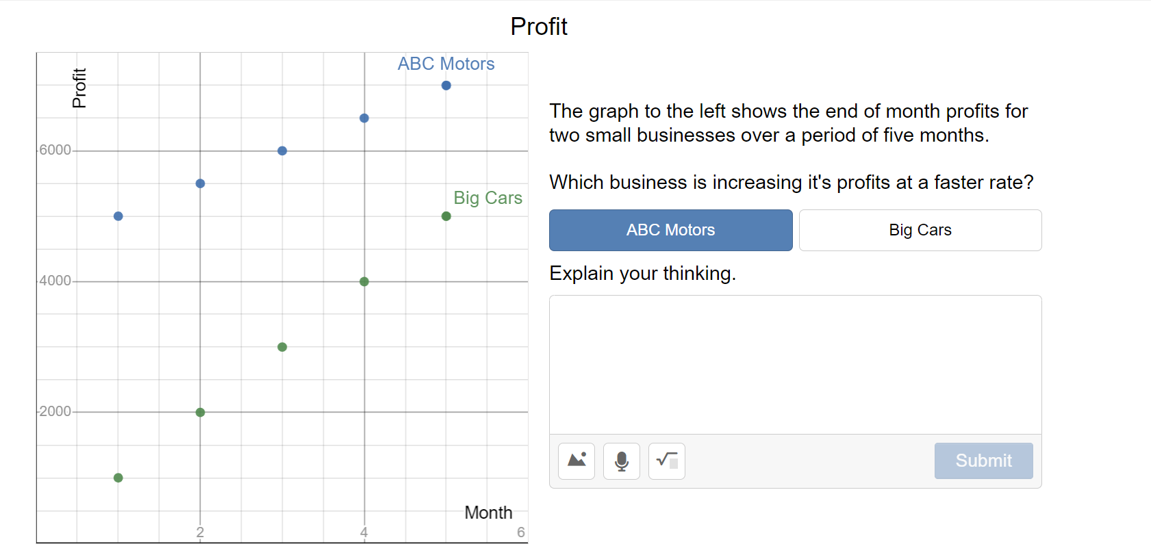Click ABC Motors blue point at month 2

click(x=200, y=183)
